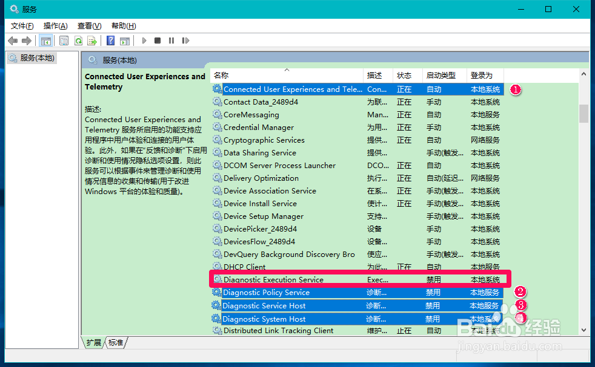Select Connected User Experiences and Tele... row
Viewport: 595px width, 367px height.
358,89
